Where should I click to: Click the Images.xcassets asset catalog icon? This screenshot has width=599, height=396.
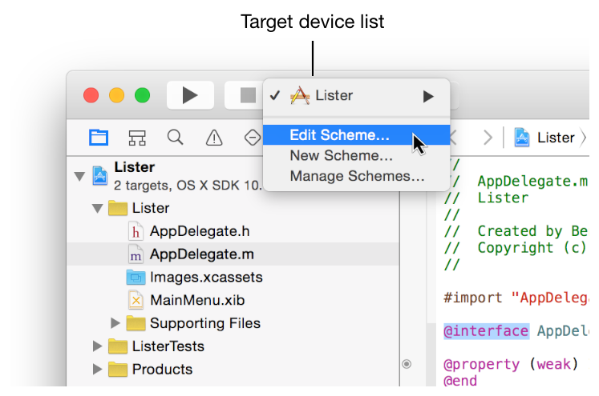(136, 277)
